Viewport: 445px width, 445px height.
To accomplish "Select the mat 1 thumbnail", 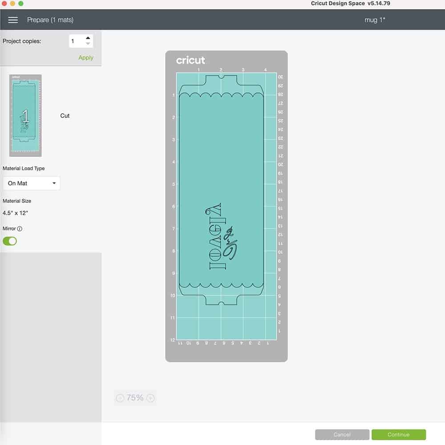I will (25, 116).
